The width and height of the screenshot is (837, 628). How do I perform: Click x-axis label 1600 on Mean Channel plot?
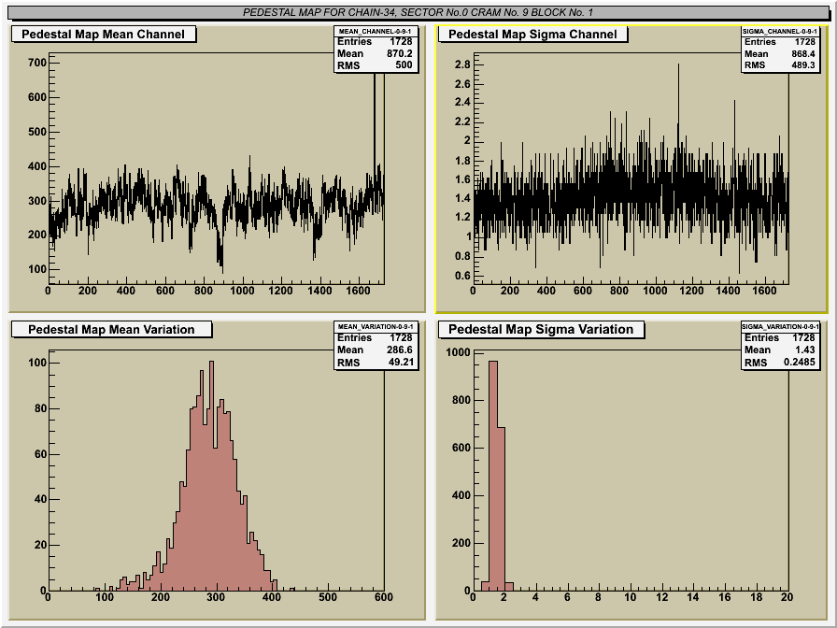(x=358, y=291)
